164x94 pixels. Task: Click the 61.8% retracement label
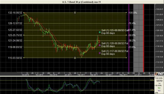coord(132,30)
